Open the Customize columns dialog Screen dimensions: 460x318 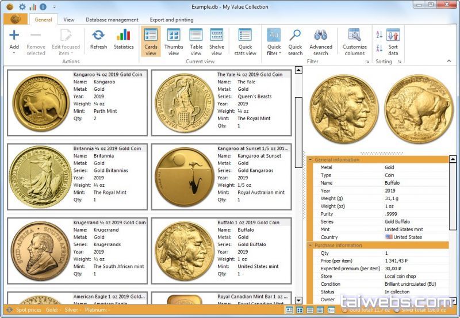point(354,41)
